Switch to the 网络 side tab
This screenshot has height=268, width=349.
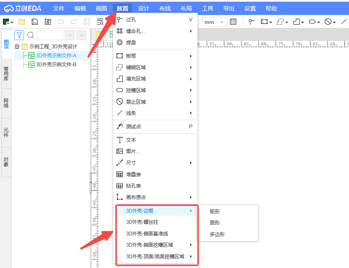pyautogui.click(x=6, y=103)
